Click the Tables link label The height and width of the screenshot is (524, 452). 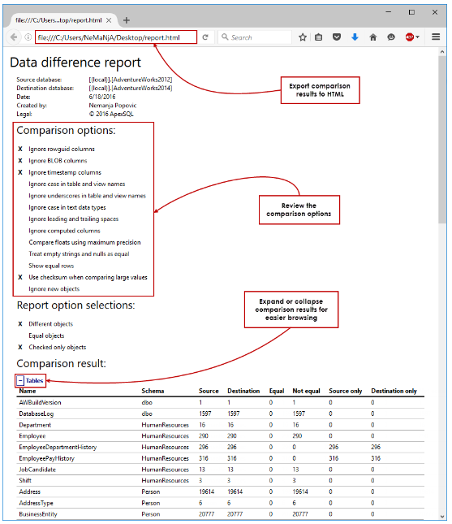tap(34, 380)
